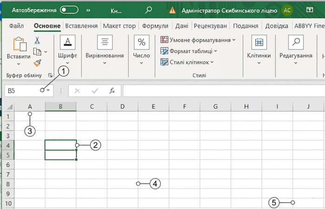Click the Cut scissors icon
Viewport: 325px width, 209px height.
click(x=37, y=40)
